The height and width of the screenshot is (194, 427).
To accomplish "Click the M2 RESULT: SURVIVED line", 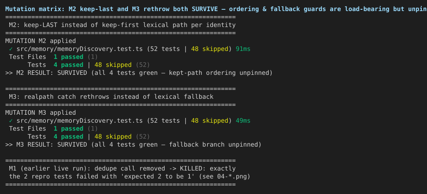I will tap(139, 73).
